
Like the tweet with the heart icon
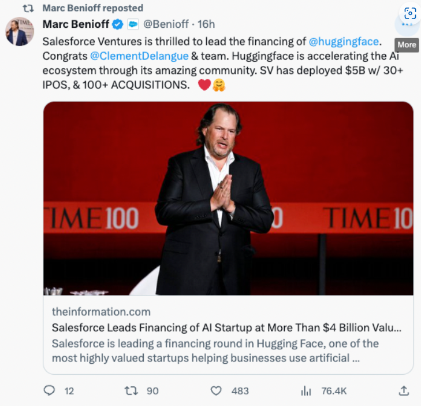click(216, 391)
